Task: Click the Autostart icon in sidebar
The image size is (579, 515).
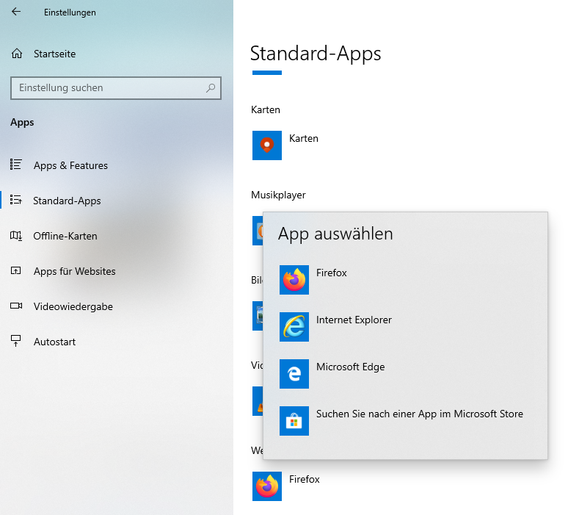Action: coord(16,341)
